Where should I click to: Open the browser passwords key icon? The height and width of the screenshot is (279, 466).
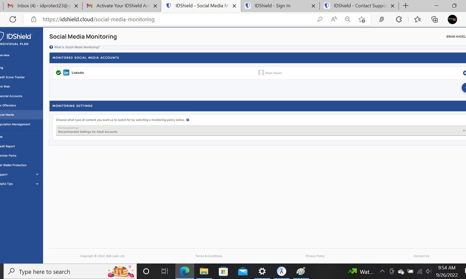pyautogui.click(x=320, y=19)
